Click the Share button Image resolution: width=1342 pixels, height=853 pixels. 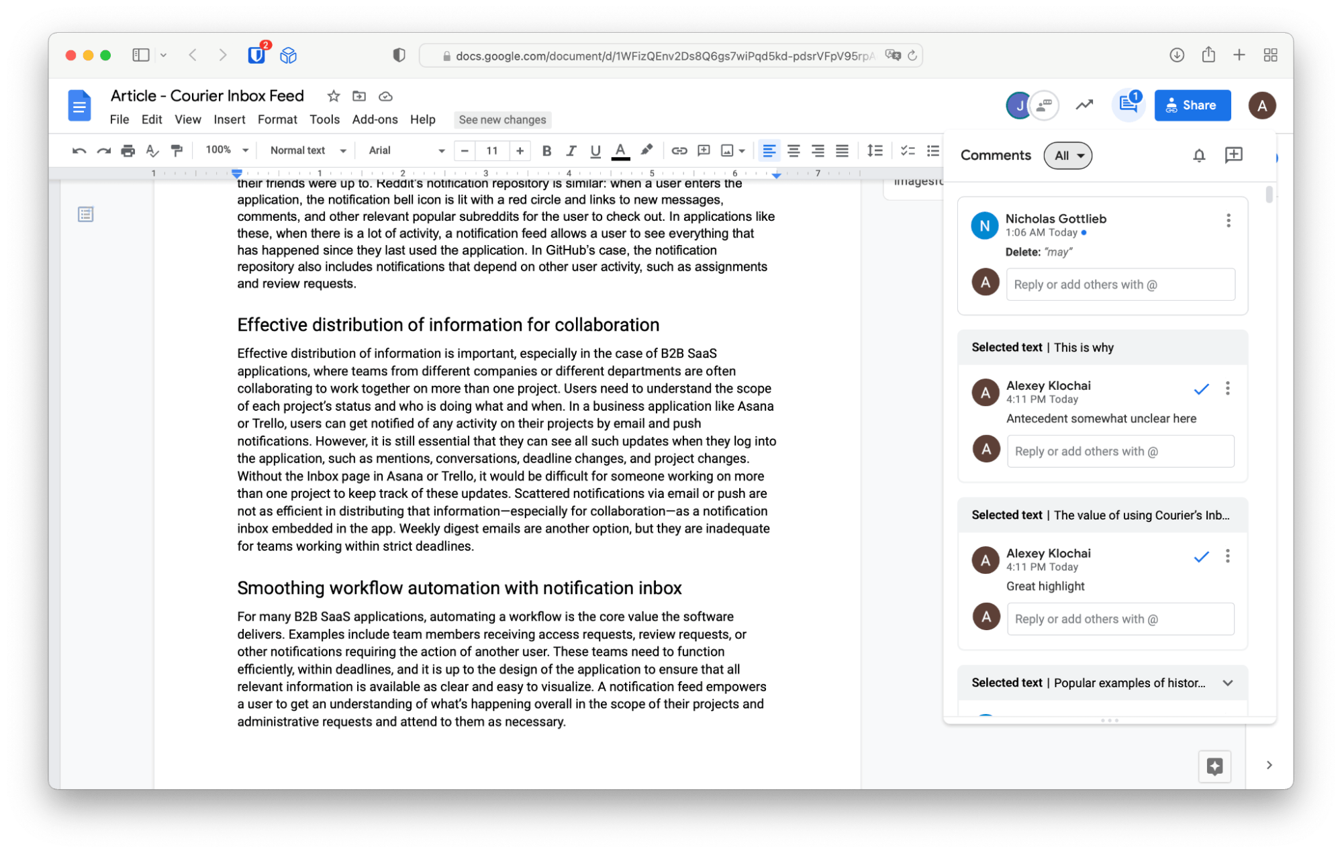[x=1192, y=105]
